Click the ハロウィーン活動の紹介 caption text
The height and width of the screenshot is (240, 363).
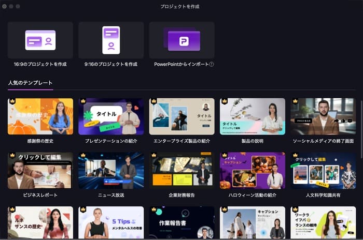(253, 195)
